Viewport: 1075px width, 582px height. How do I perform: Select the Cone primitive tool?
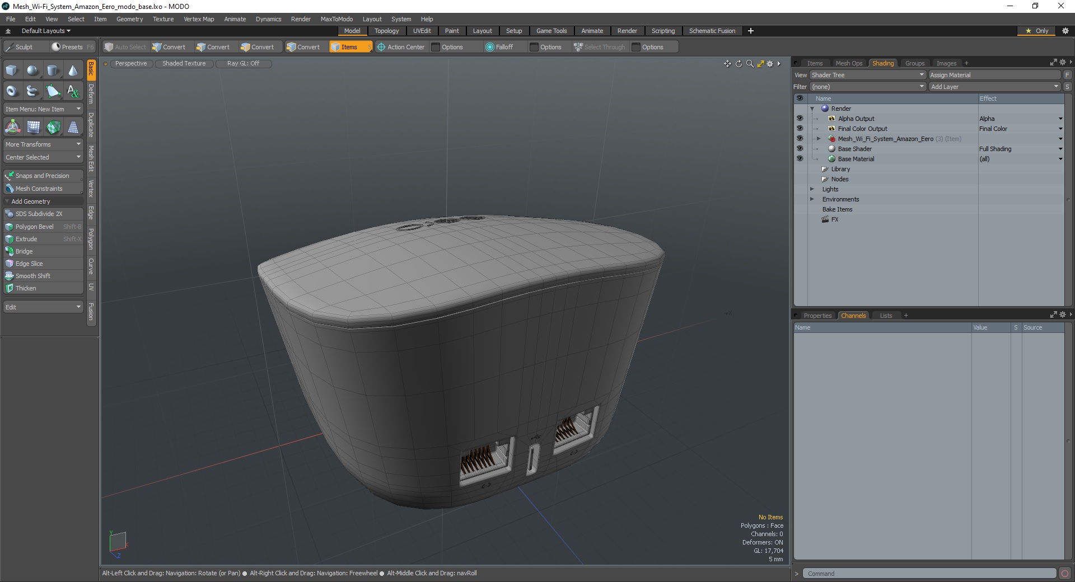pos(73,71)
